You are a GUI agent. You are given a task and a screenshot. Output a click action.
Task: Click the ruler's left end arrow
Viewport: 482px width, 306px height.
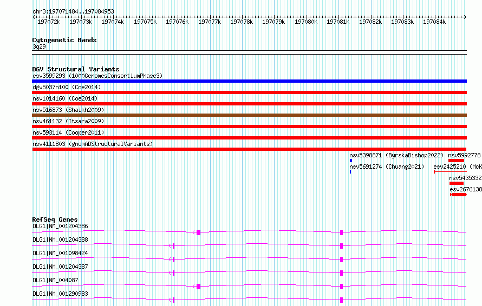coord(34,17)
